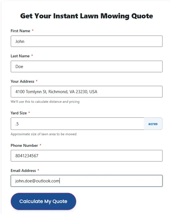
Task: Click the red asterisk beside Email Address
Action: tap(38, 170)
